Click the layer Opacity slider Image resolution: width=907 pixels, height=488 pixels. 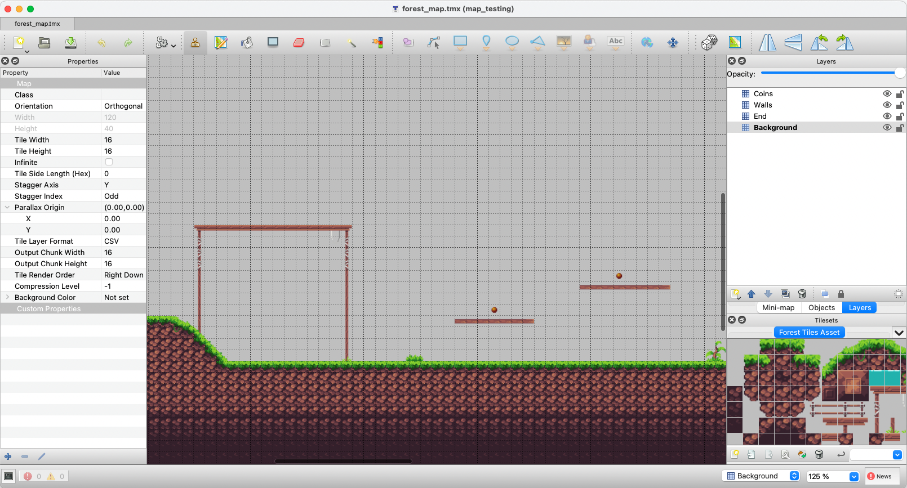tap(828, 73)
